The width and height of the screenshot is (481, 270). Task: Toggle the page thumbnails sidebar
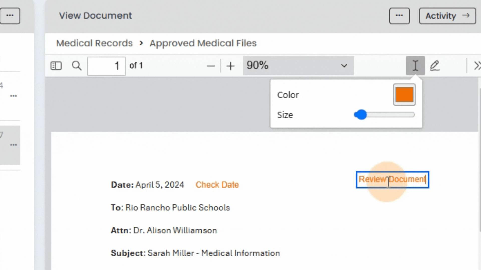pos(56,66)
